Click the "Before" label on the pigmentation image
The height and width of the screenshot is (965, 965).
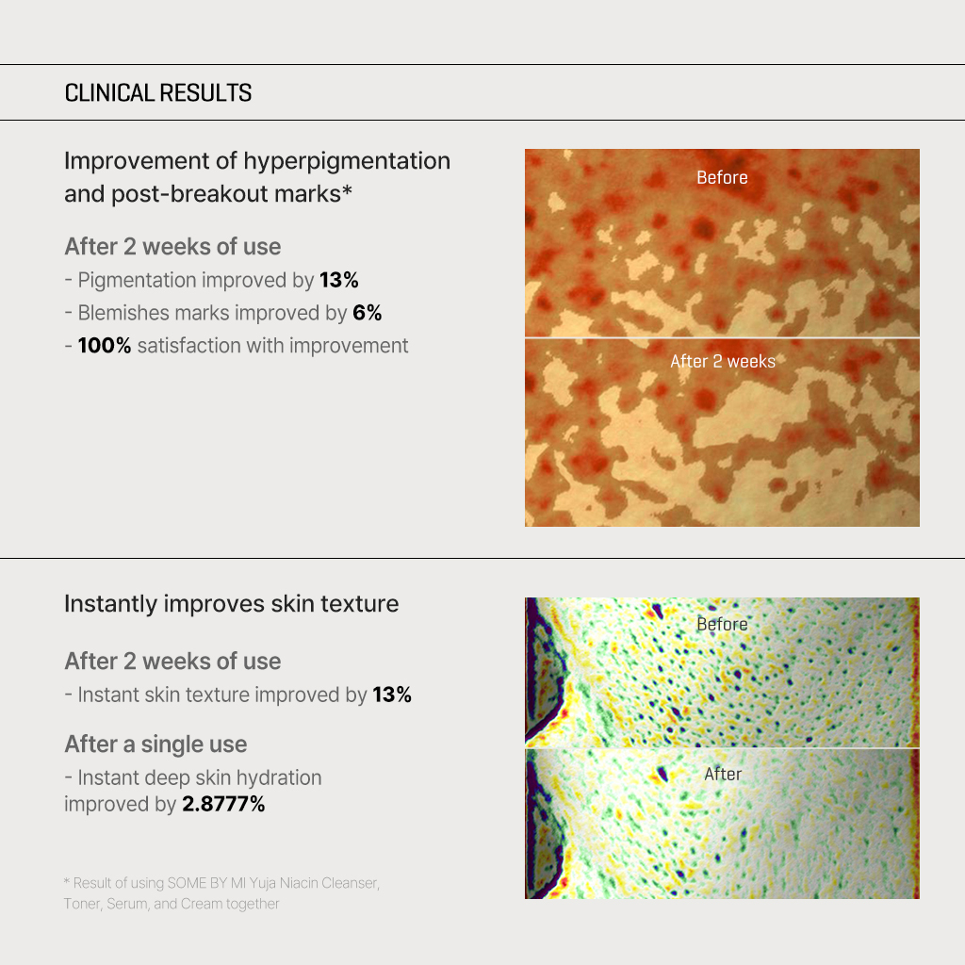click(722, 178)
